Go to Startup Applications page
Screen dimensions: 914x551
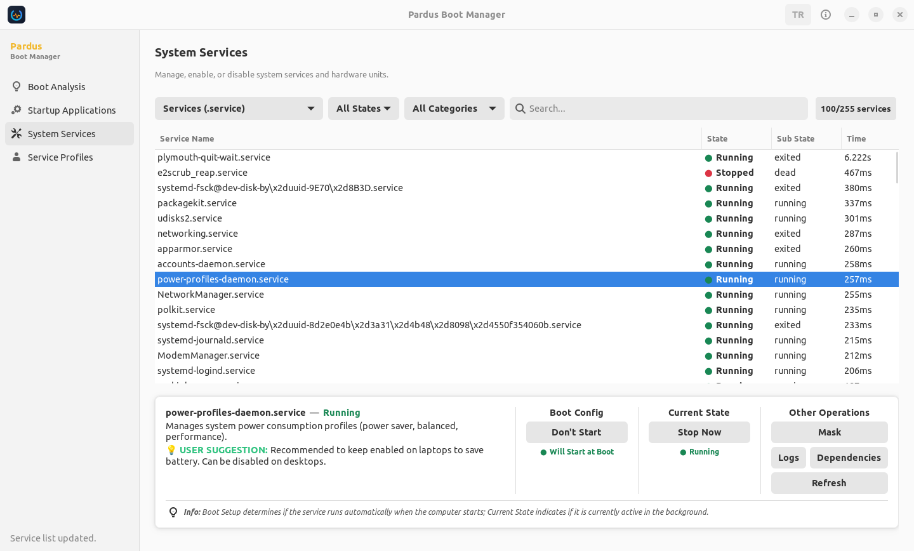click(70, 110)
